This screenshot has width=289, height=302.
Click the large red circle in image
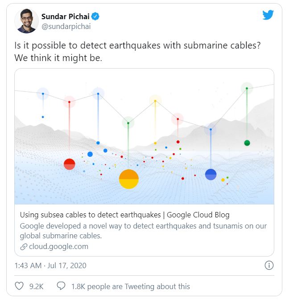click(69, 164)
